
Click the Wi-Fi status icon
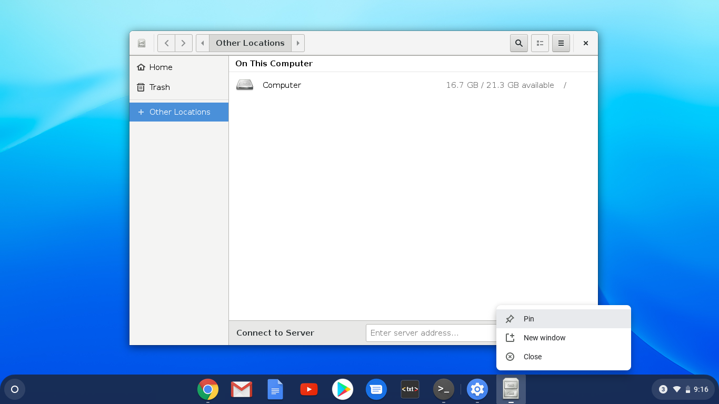677,389
